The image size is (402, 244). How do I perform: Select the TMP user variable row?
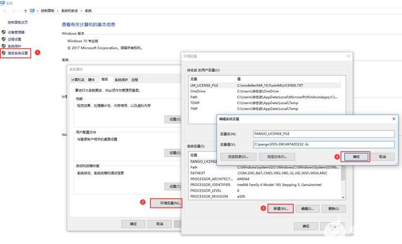pyautogui.click(x=265, y=109)
